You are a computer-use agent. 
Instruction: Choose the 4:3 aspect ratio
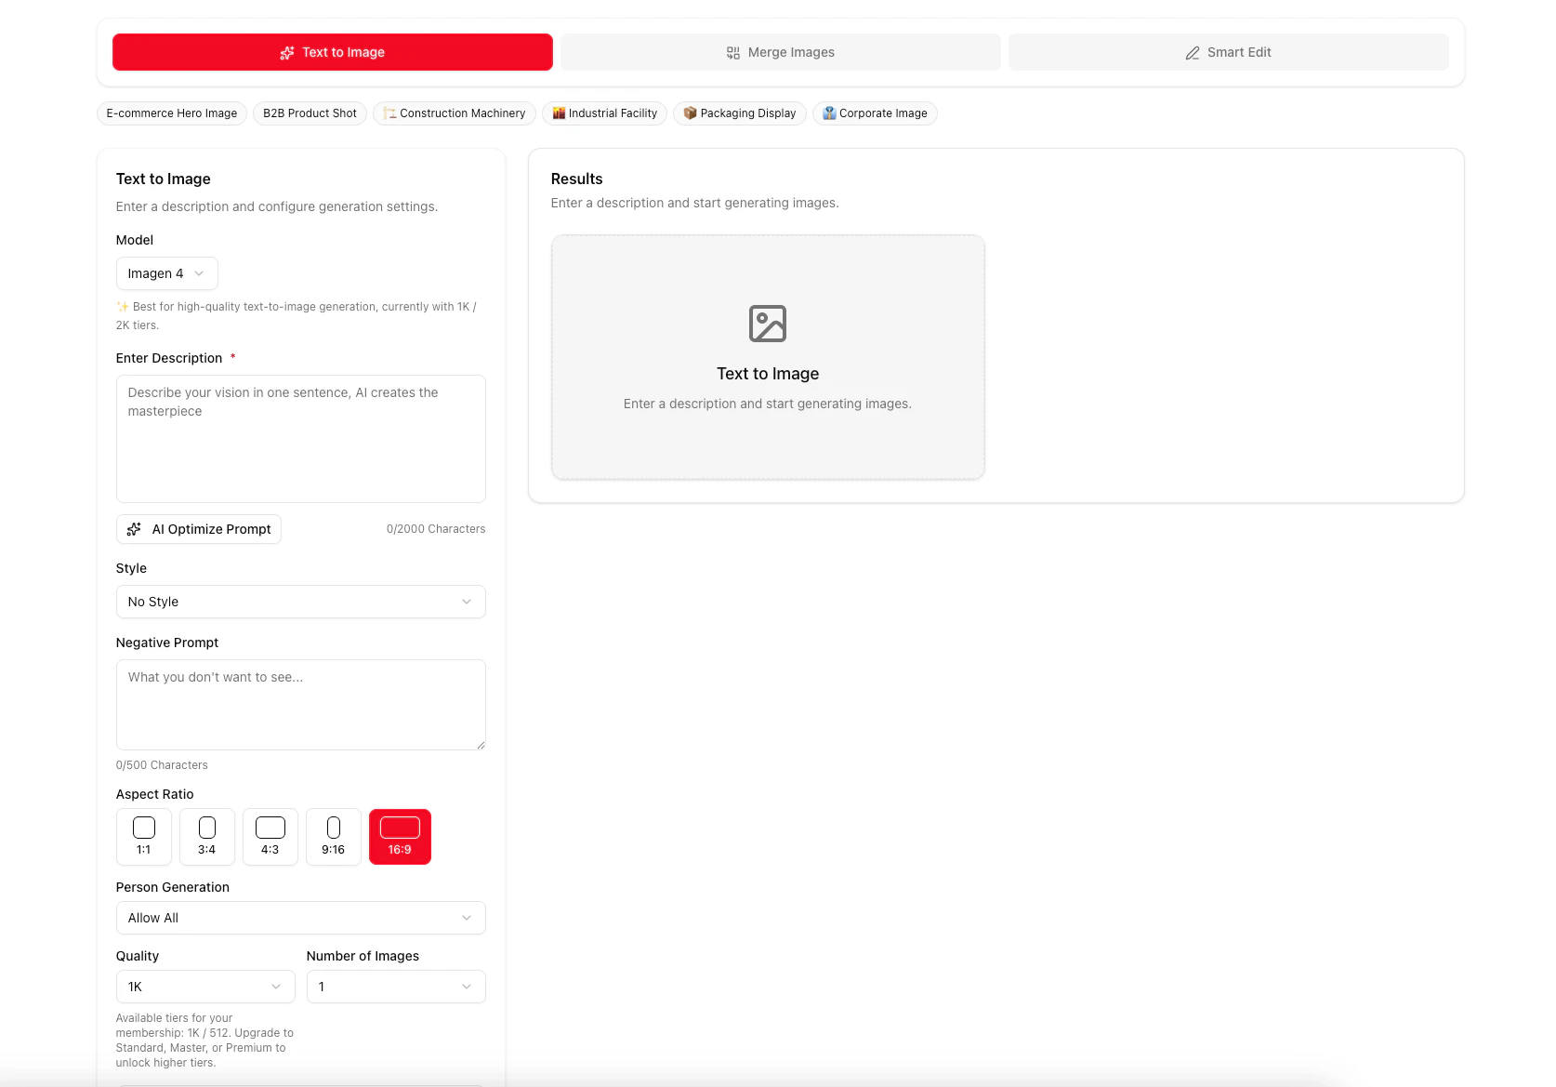270,837
